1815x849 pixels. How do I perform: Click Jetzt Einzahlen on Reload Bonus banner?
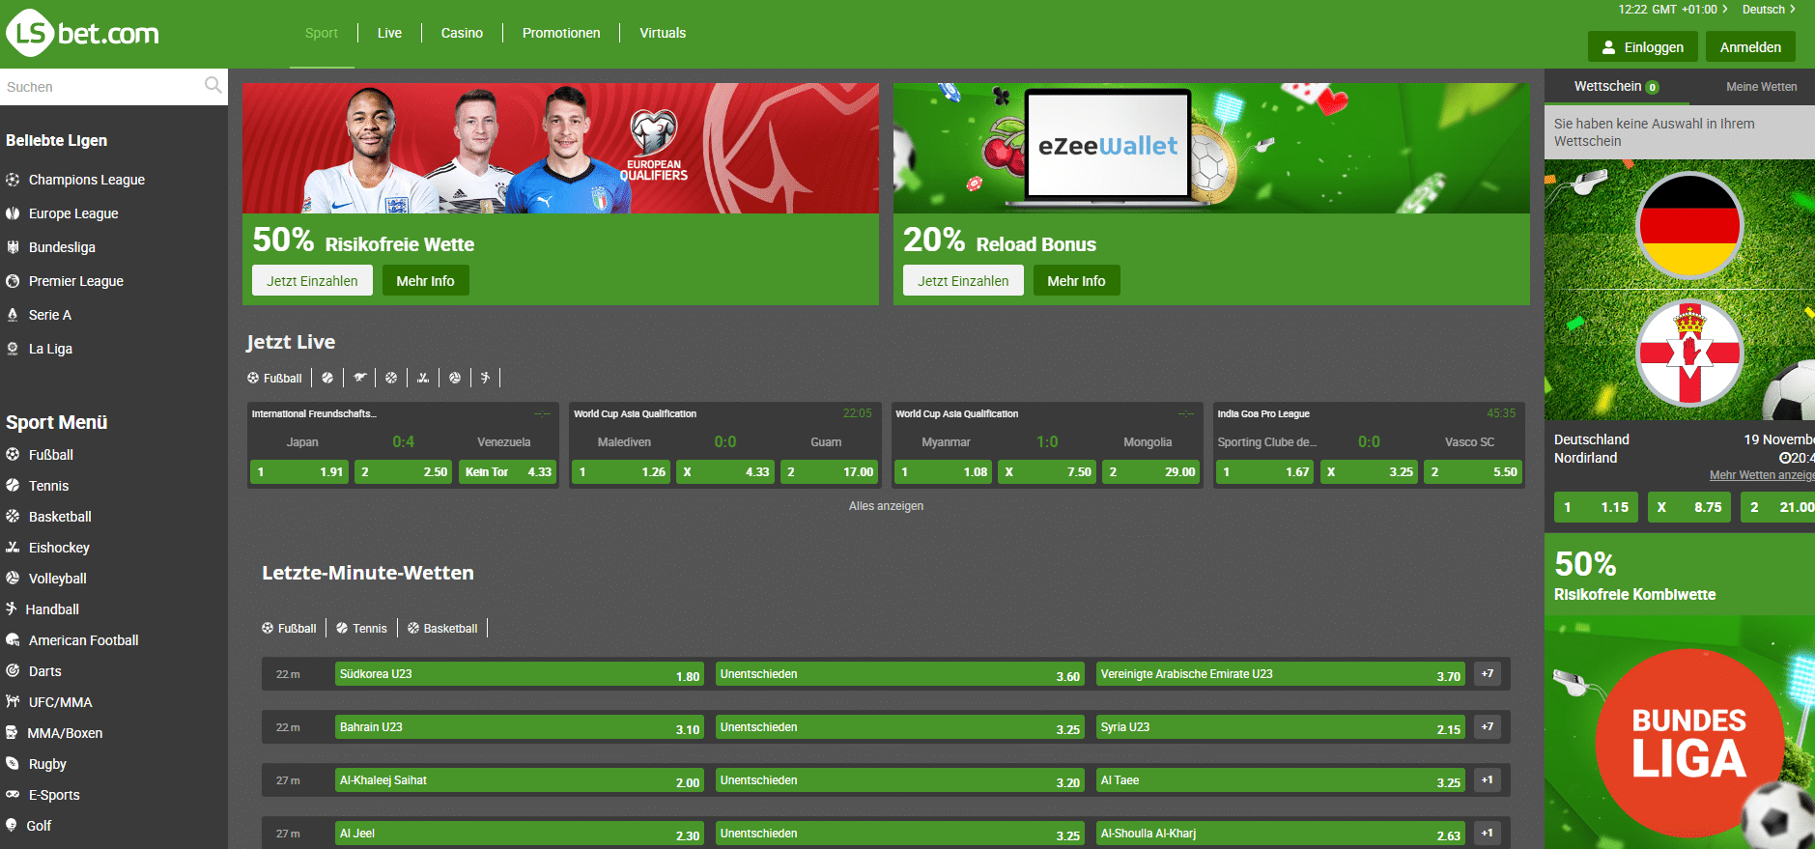click(963, 280)
